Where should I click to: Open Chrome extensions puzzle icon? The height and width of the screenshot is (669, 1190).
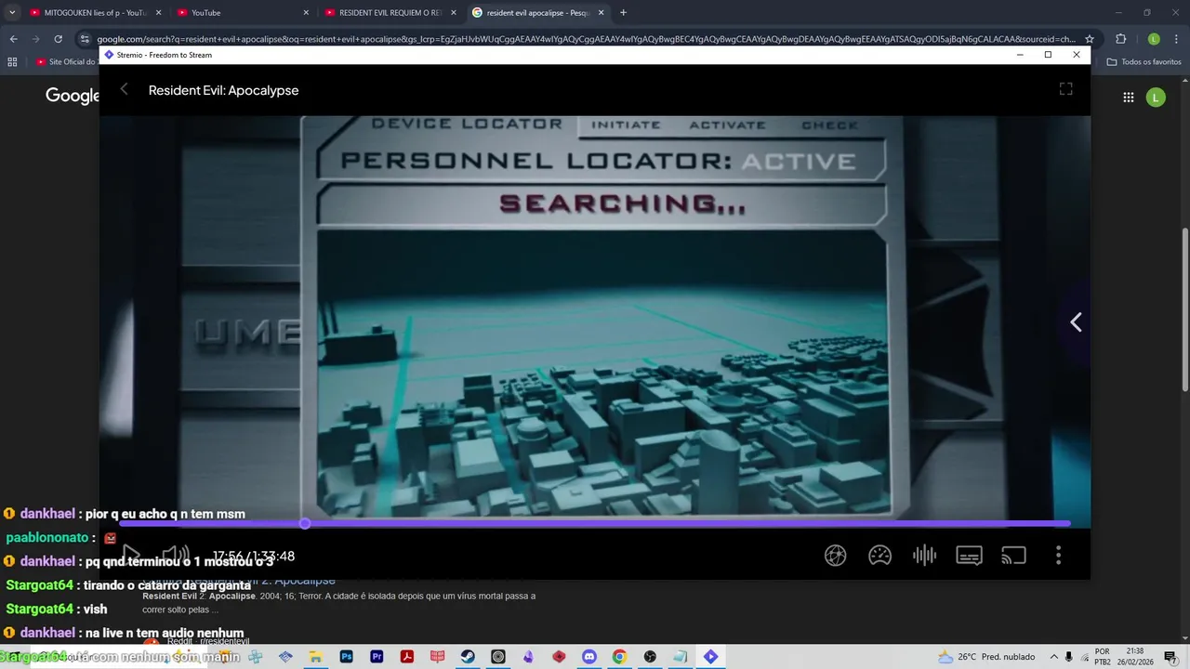[x=1120, y=39]
